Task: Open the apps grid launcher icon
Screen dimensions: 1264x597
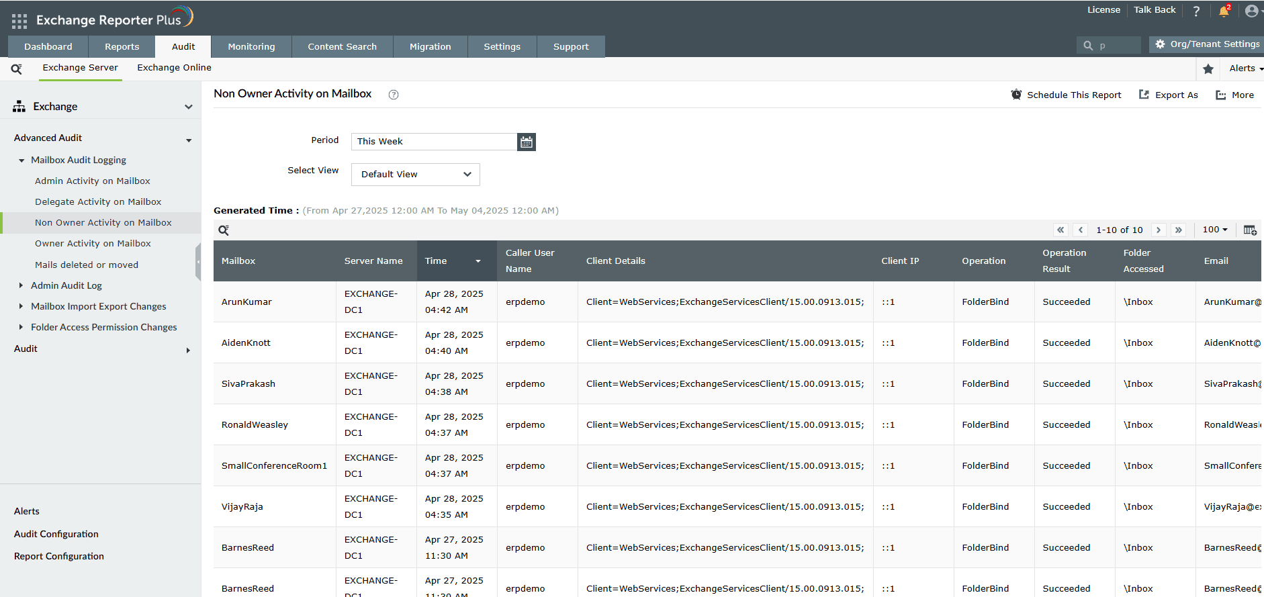Action: 19,21
